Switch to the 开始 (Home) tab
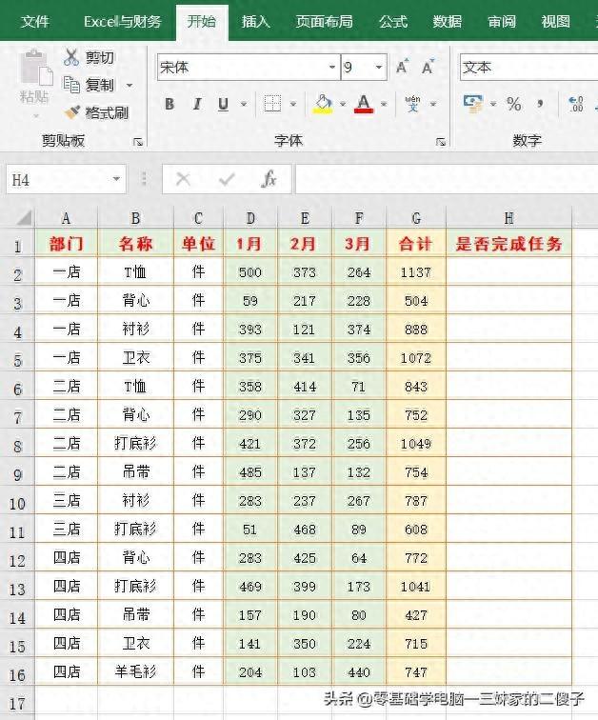Image resolution: width=598 pixels, height=720 pixels. coord(202,21)
